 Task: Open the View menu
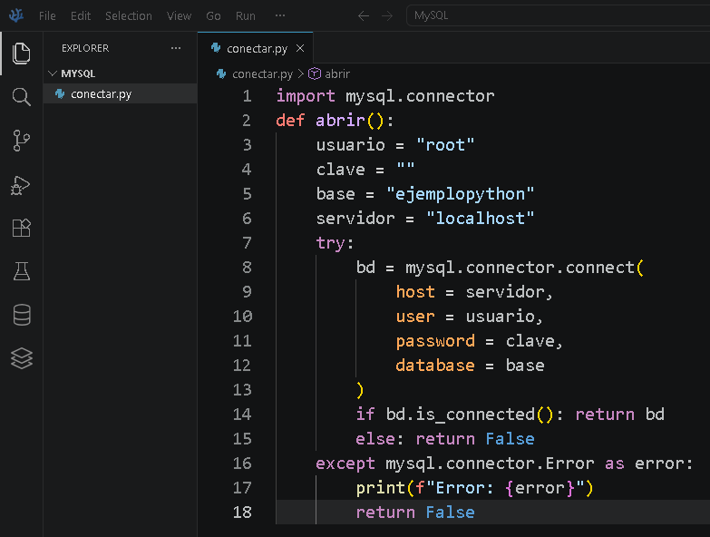click(x=179, y=15)
